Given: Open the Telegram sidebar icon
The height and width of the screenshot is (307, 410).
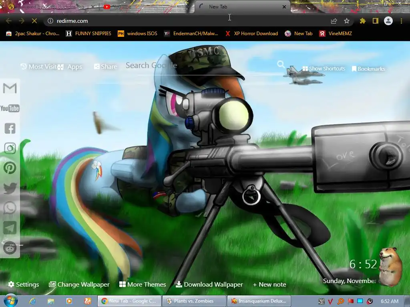Looking at the screenshot, I should (x=10, y=228).
